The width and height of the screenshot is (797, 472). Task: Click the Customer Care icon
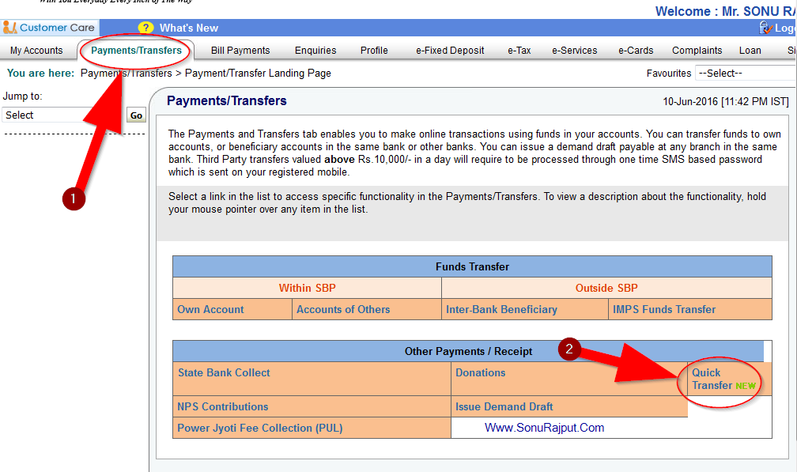pyautogui.click(x=9, y=28)
